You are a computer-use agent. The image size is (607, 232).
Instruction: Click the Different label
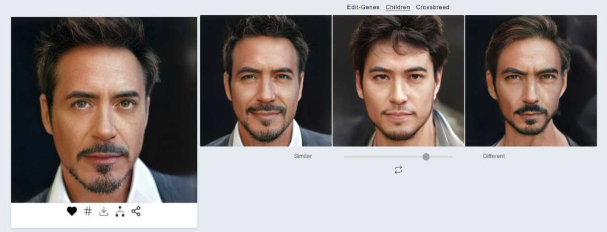[494, 156]
